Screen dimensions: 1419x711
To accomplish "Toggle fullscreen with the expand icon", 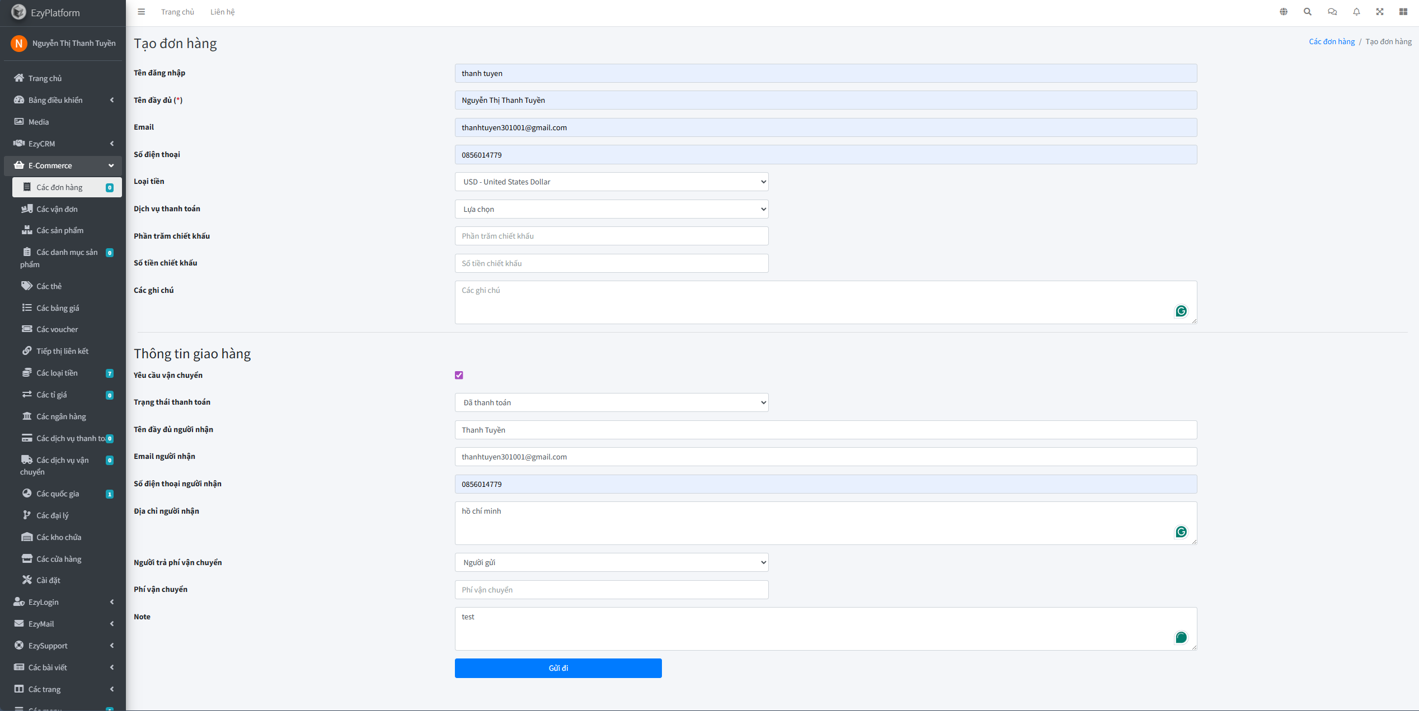I will (x=1380, y=12).
